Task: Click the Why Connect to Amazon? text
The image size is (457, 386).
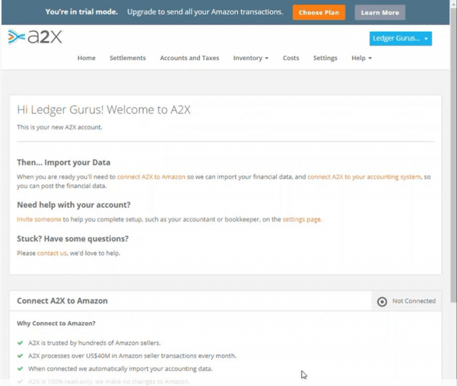Action: tap(57, 323)
